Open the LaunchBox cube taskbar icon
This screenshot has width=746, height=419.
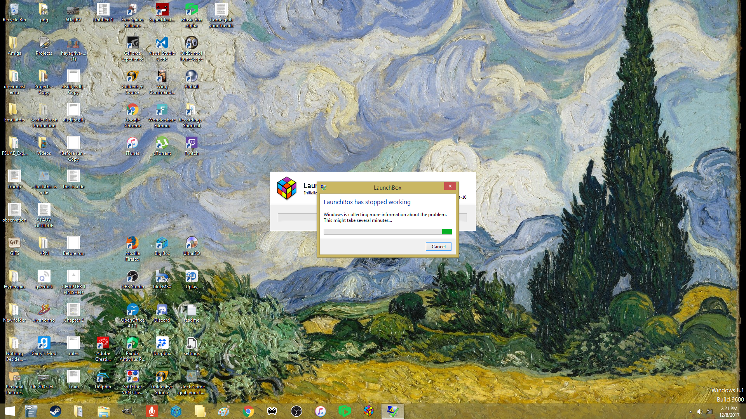(368, 411)
